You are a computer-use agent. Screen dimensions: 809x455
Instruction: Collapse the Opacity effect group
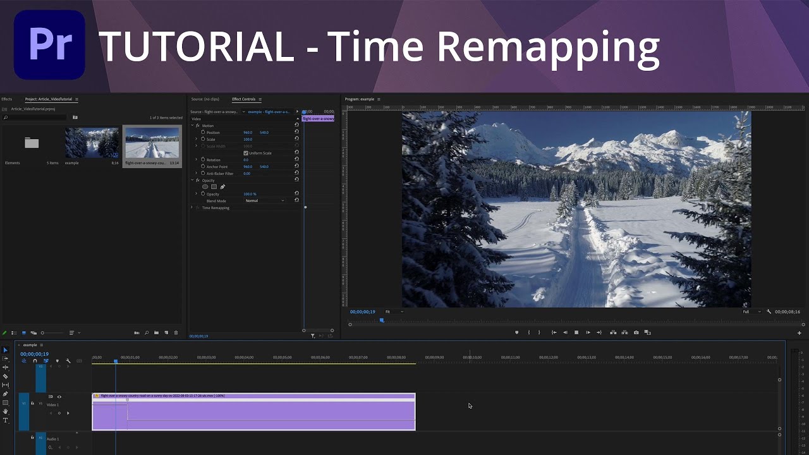192,180
